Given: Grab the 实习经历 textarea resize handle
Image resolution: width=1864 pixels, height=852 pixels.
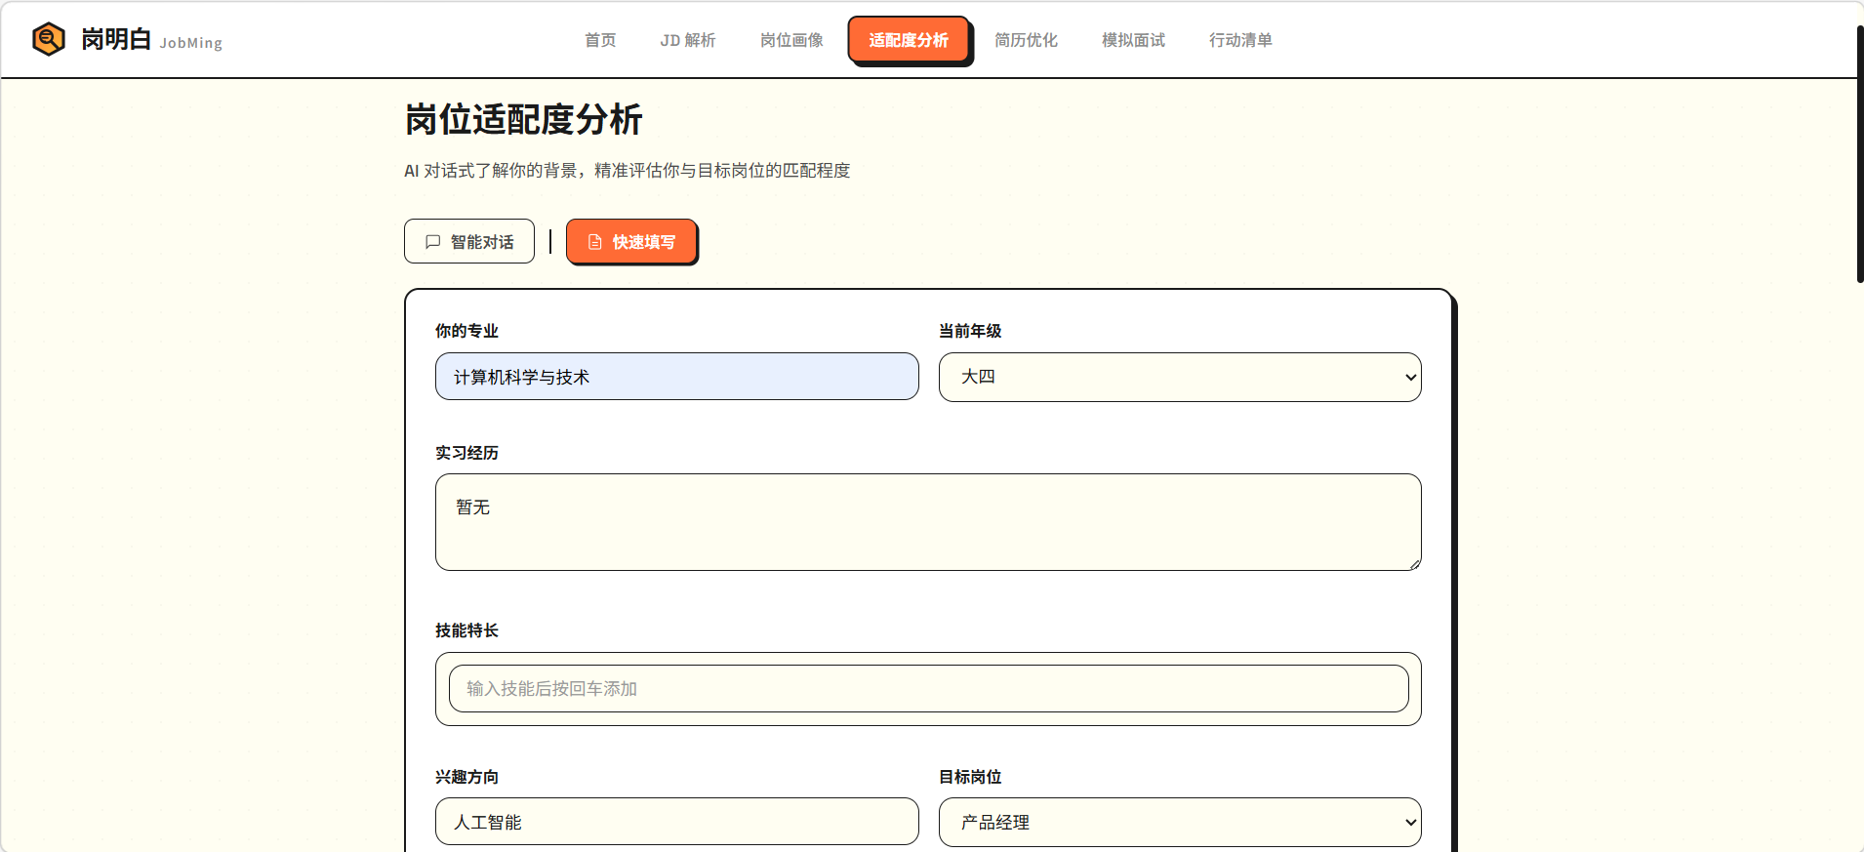Looking at the screenshot, I should tap(1414, 564).
